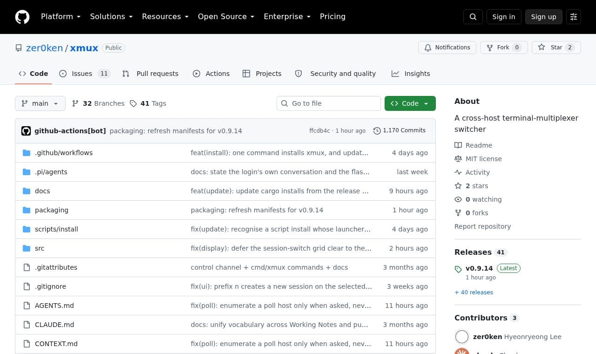Click the Readme book icon

[x=458, y=145]
